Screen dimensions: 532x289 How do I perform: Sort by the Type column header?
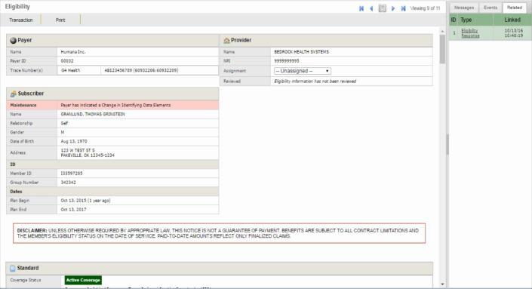point(475,20)
